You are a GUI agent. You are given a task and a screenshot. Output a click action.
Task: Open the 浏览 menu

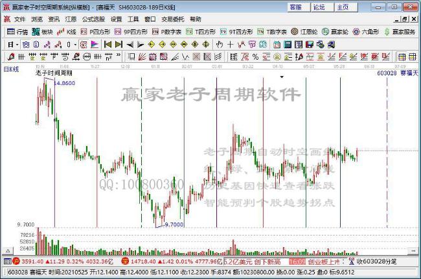click(x=37, y=19)
